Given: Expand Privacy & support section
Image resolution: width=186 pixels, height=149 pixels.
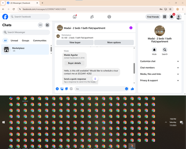Looking at the screenshot, I should (160, 80).
